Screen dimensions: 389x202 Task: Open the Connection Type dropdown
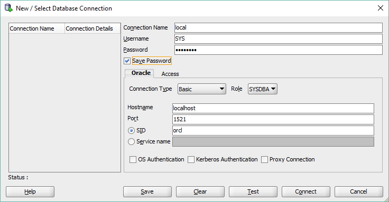202,89
